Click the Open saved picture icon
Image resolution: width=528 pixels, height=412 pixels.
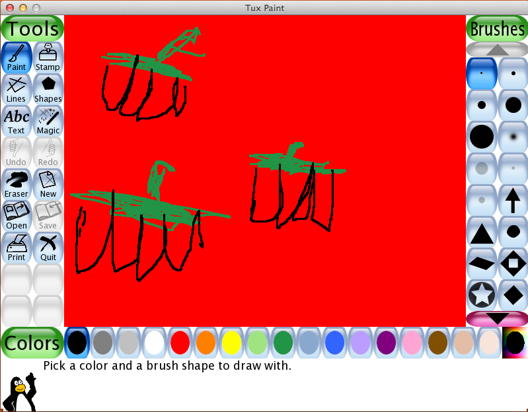tap(16, 216)
